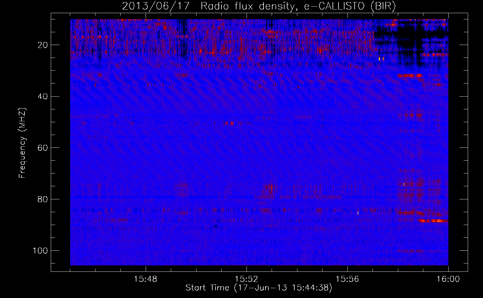Click the 40 frequency tick label

[x=43, y=96]
